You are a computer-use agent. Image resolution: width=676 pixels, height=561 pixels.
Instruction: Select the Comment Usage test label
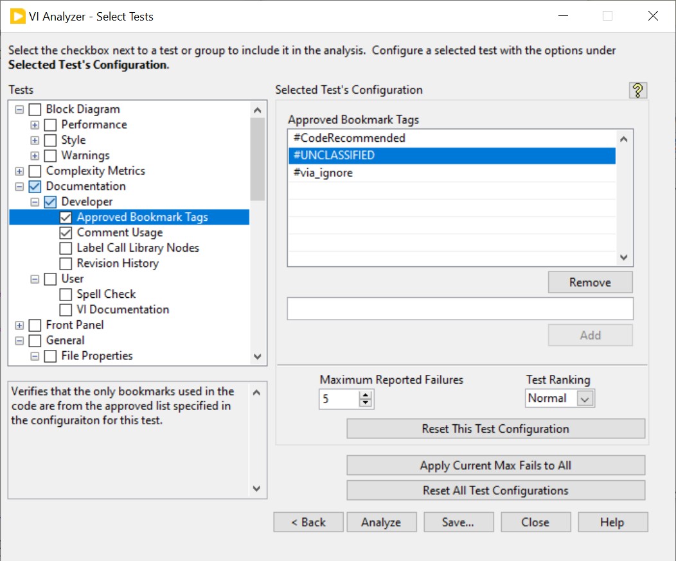120,232
